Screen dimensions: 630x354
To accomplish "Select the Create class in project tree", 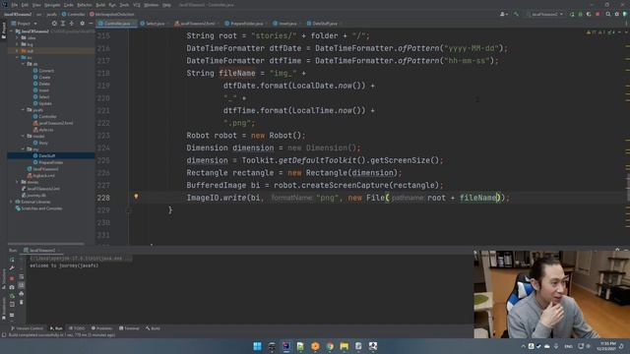I will [42, 77].
